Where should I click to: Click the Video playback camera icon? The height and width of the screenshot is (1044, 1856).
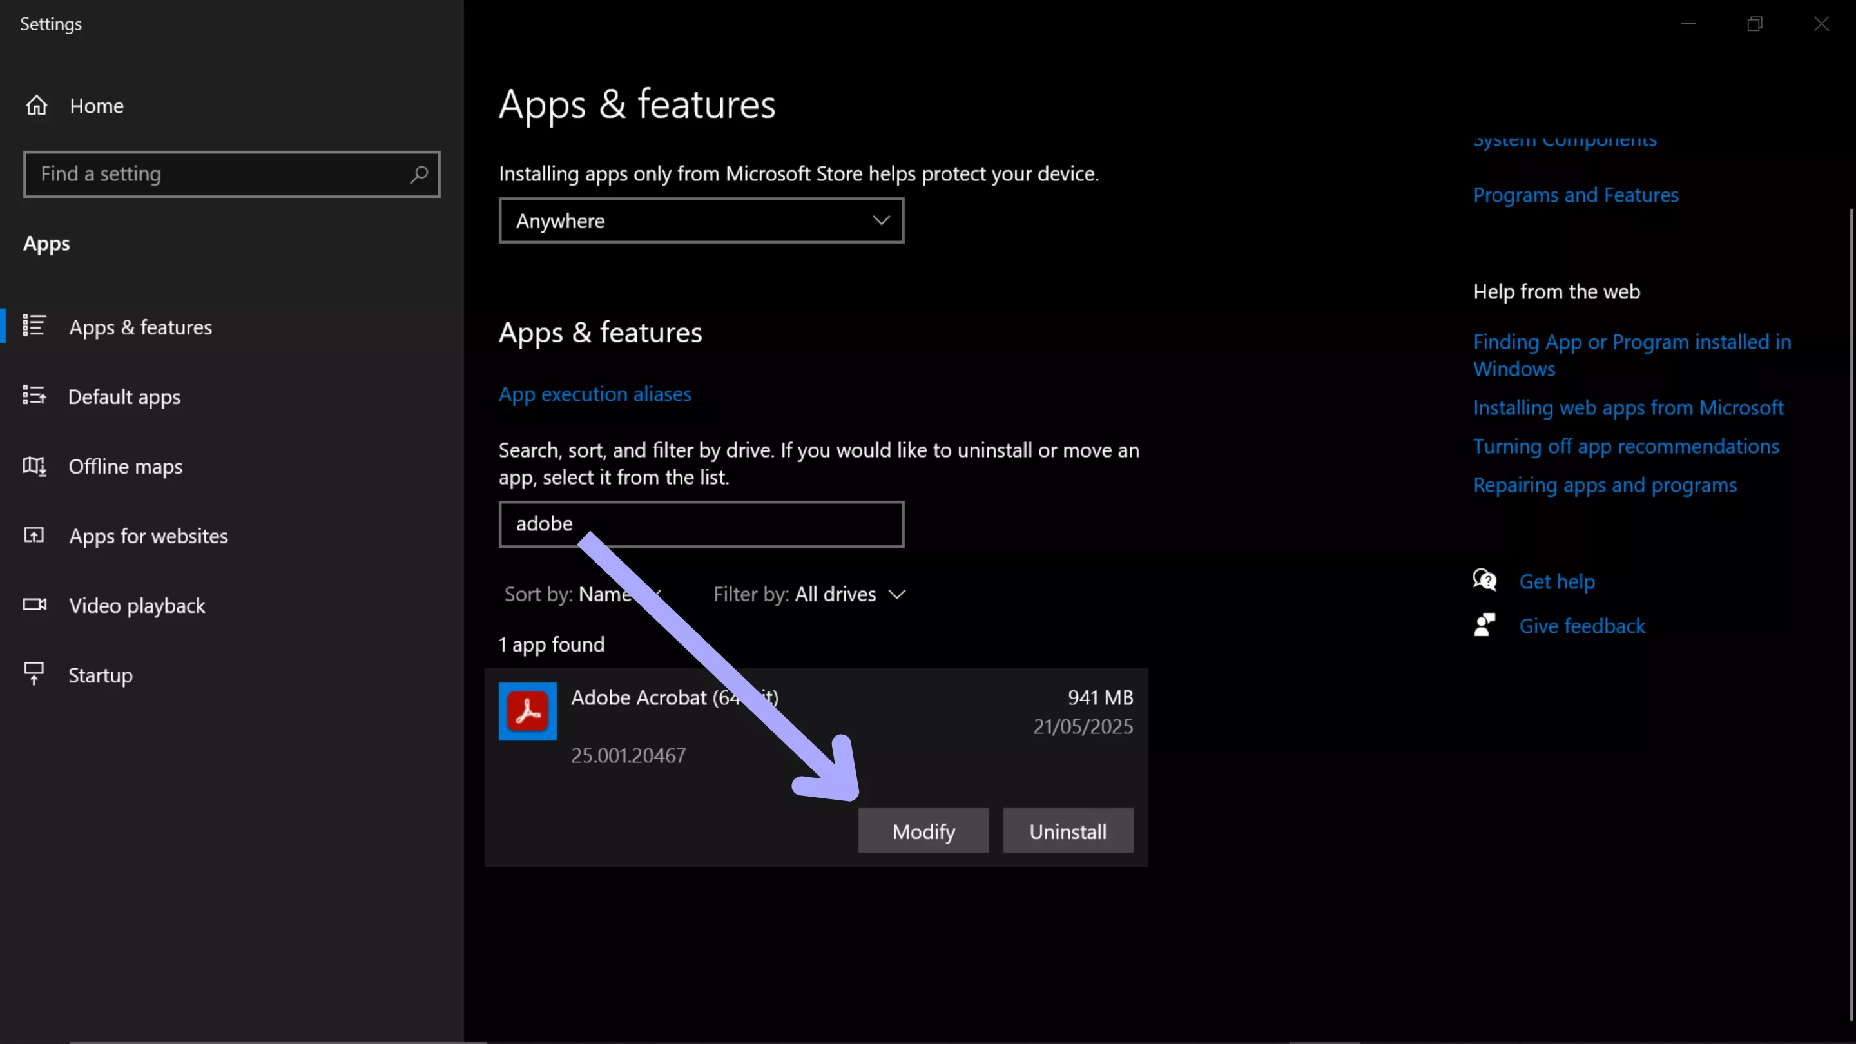coord(34,604)
